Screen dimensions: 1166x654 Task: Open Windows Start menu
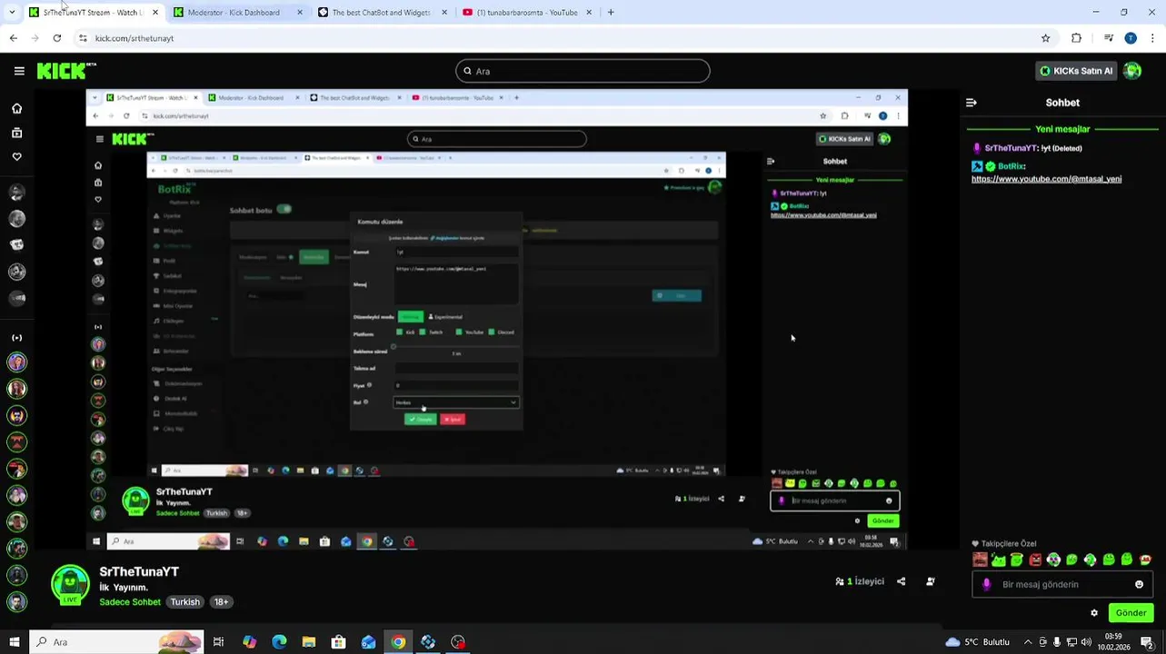tap(14, 642)
